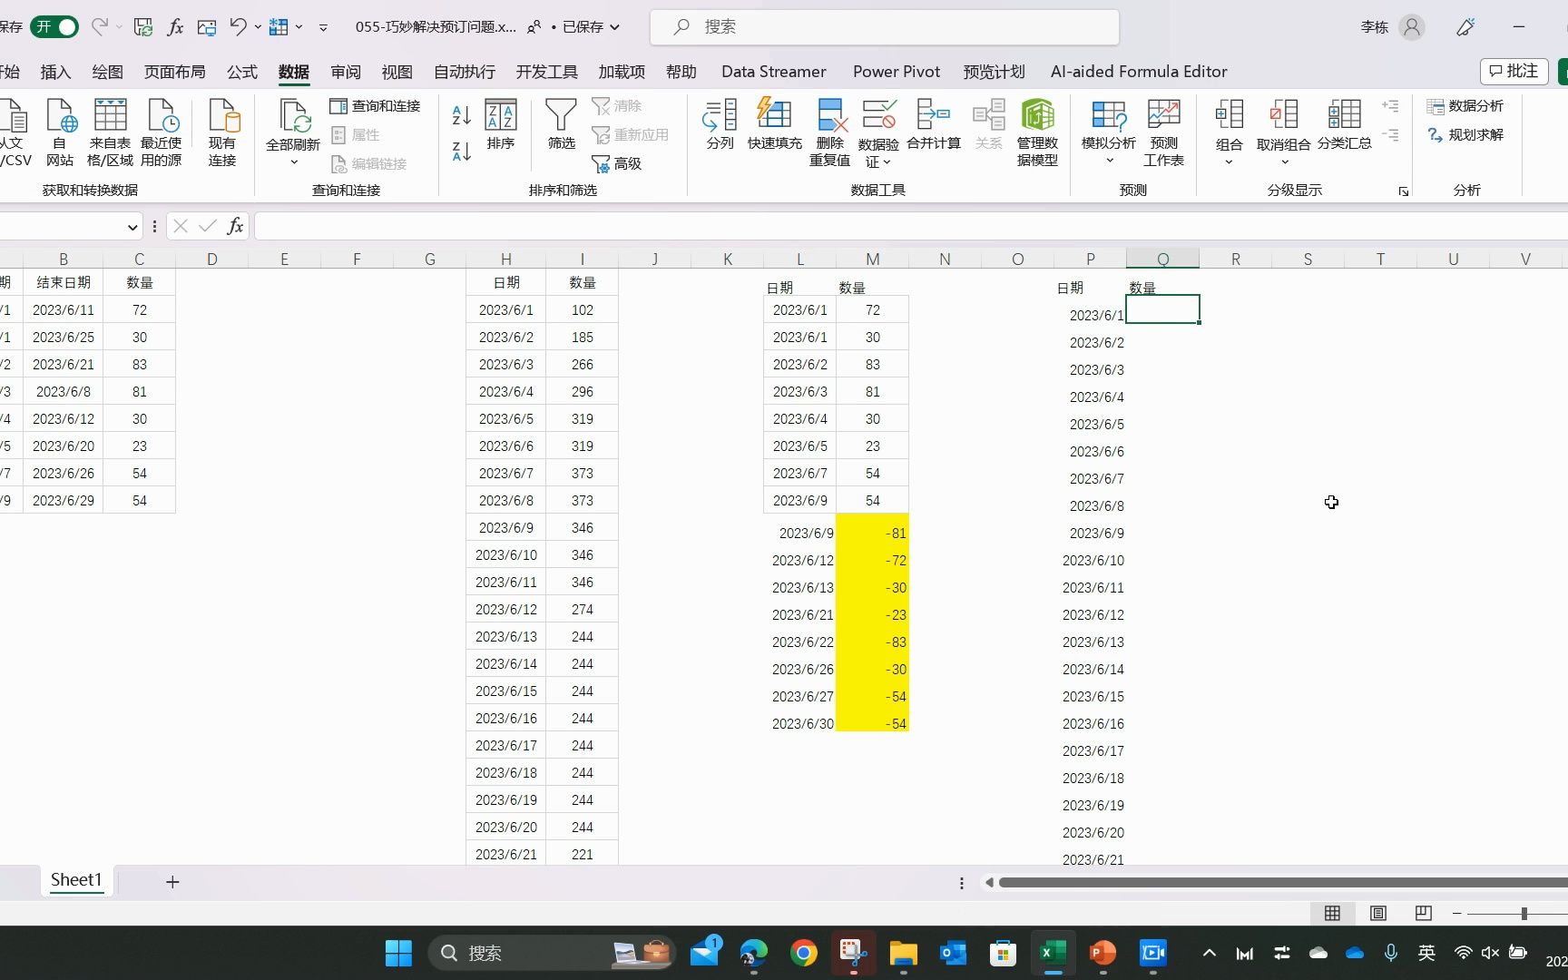Switch to the 公式 ribbon tab
Viewport: 1568px width, 980px height.
coord(240,72)
